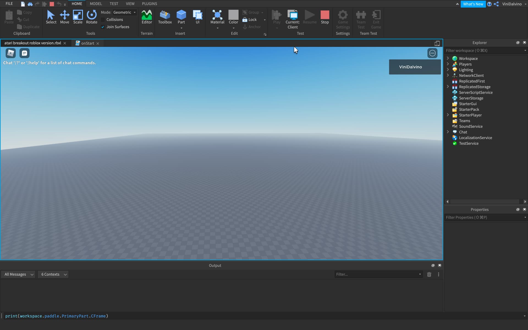Enable the Collisions checkbox

(x=103, y=20)
